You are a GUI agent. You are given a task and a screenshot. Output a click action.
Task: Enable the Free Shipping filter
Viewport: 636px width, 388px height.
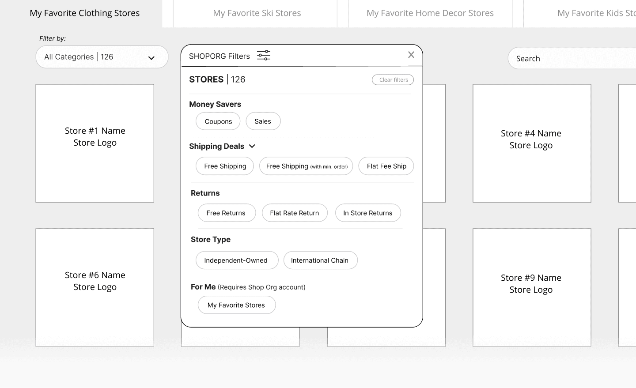(225, 166)
